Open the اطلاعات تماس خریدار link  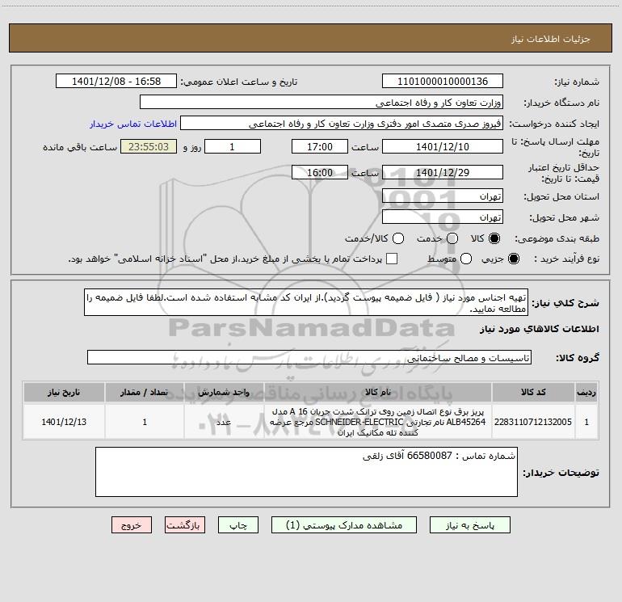point(133,124)
